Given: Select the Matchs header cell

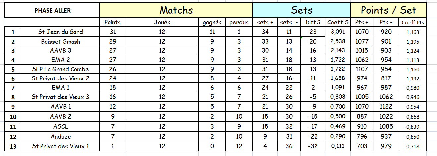Looking at the screenshot, I should click(176, 10).
